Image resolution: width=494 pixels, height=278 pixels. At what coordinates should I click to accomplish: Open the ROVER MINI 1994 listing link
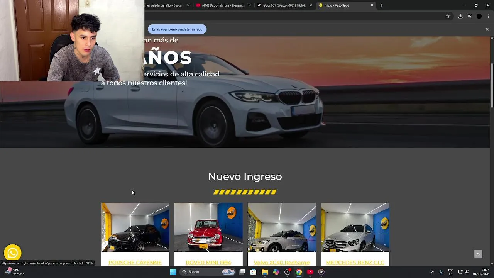(x=208, y=263)
